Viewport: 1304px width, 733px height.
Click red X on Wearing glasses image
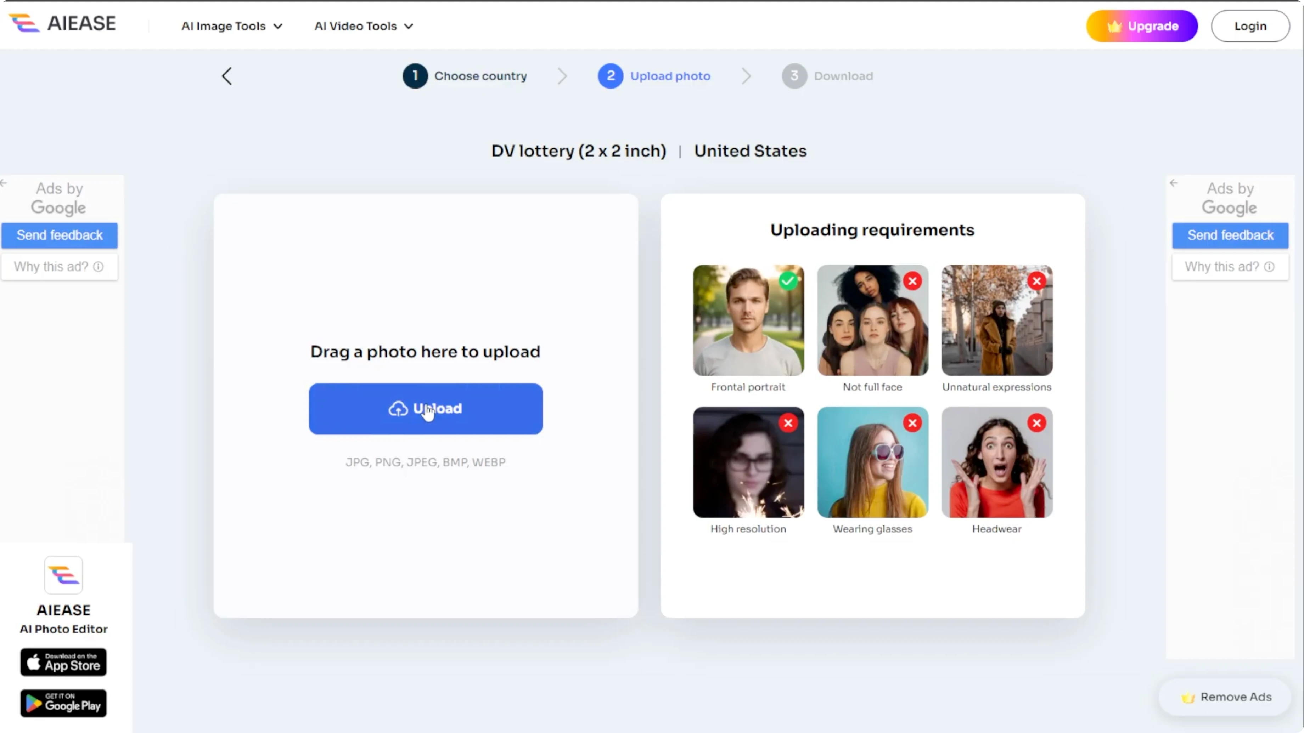(913, 423)
